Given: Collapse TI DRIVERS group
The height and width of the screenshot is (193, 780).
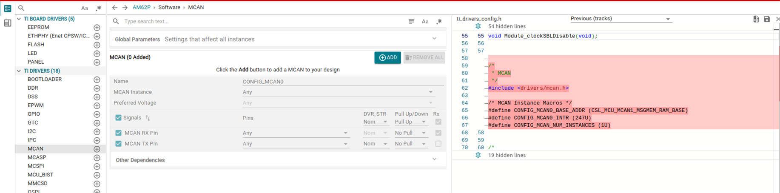Looking at the screenshot, I should [x=19, y=71].
